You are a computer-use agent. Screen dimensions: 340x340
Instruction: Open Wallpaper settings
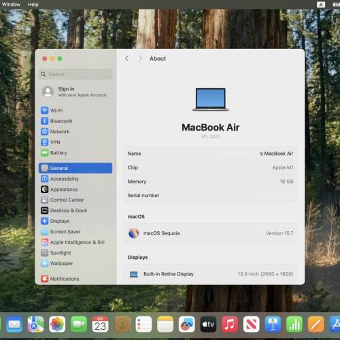pos(75,263)
